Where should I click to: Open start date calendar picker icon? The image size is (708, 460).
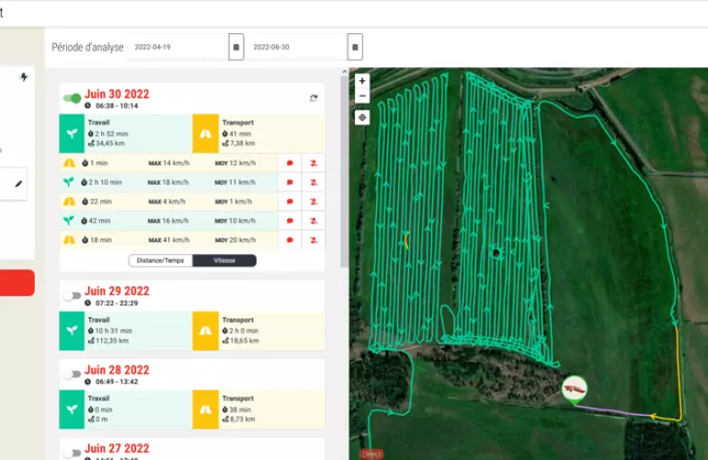tap(236, 47)
